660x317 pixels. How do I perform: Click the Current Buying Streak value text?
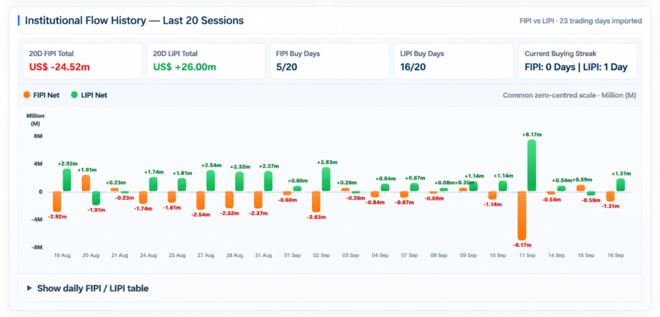(576, 67)
